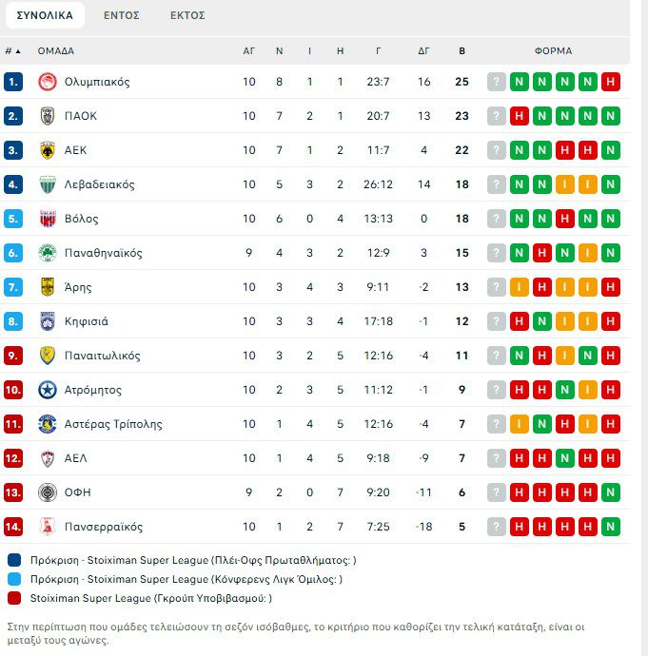Image resolution: width=648 pixels, height=656 pixels.
Task: Sort standings by the ΔΓ goal difference header
Action: 424,51
